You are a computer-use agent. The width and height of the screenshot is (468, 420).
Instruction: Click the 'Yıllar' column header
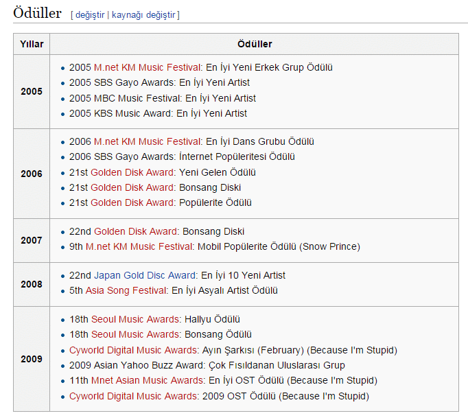point(32,44)
